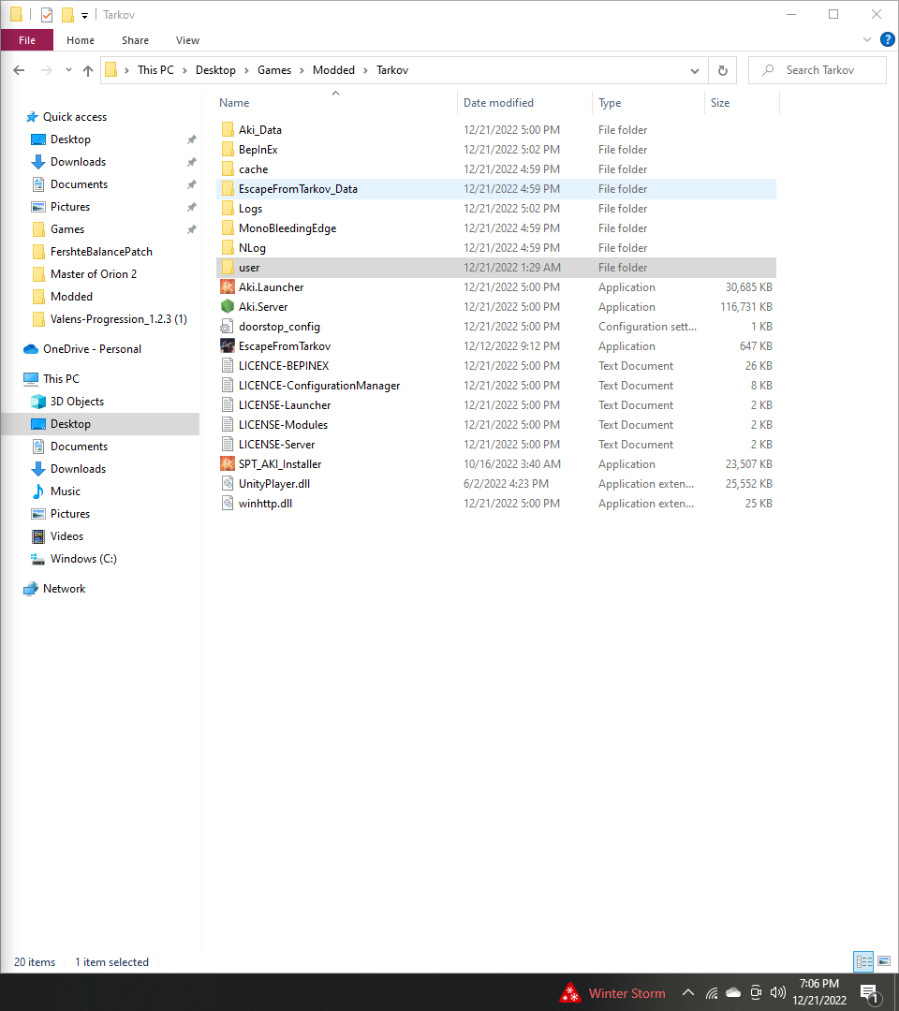
Task: Open FershteBalancePatch in navigation pane
Action: point(101,252)
